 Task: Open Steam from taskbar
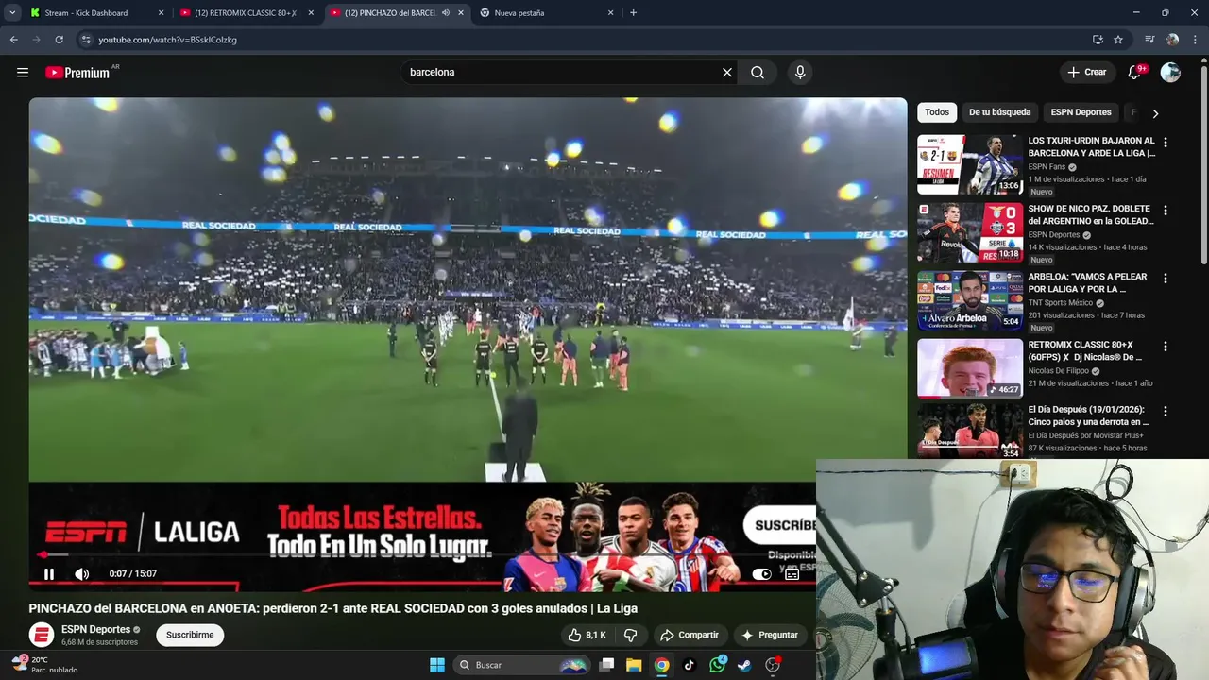[745, 665]
